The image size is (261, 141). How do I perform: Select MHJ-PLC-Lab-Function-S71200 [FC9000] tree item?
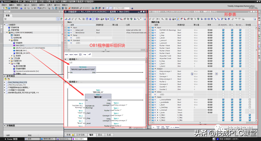(x=30, y=48)
